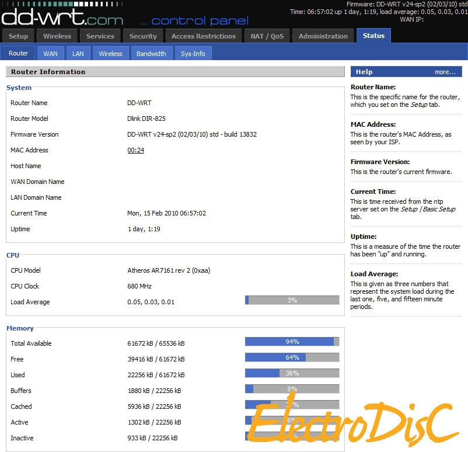Select the Router sub-tab
The width and height of the screenshot is (468, 452).
pyautogui.click(x=18, y=53)
